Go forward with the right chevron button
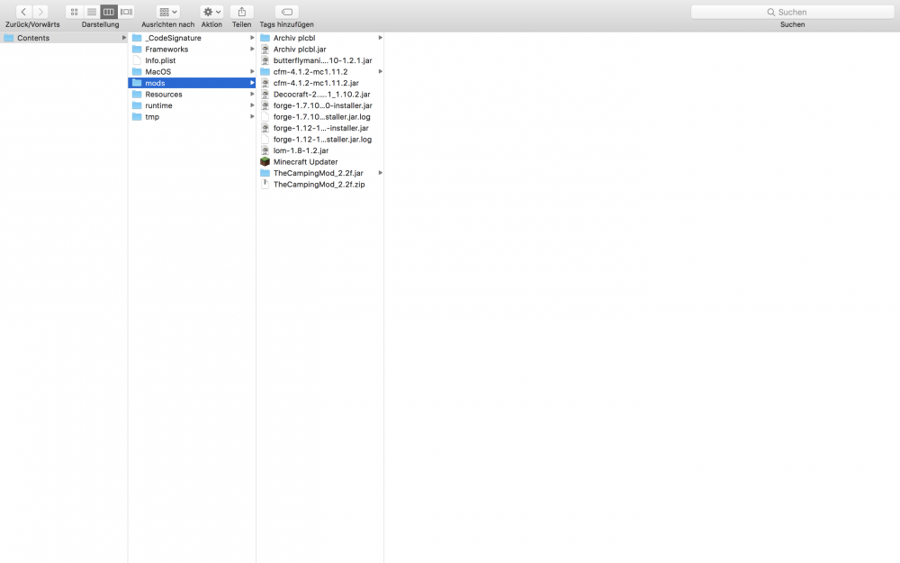 click(x=40, y=12)
